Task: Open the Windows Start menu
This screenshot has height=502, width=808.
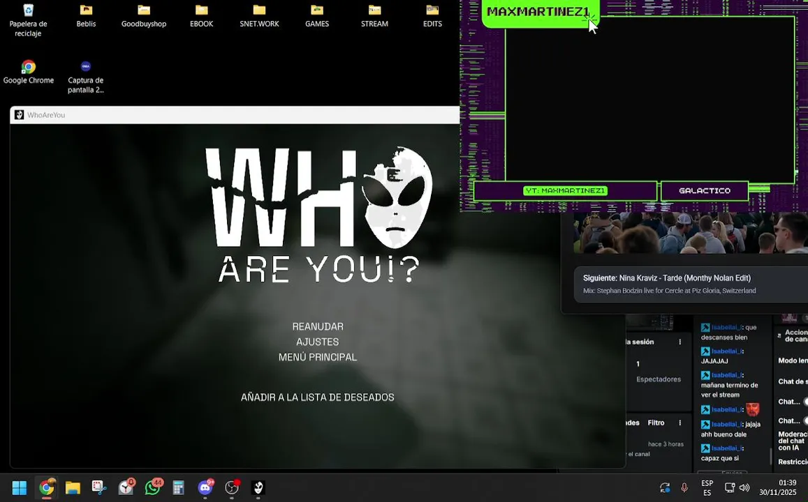Action: click(19, 487)
